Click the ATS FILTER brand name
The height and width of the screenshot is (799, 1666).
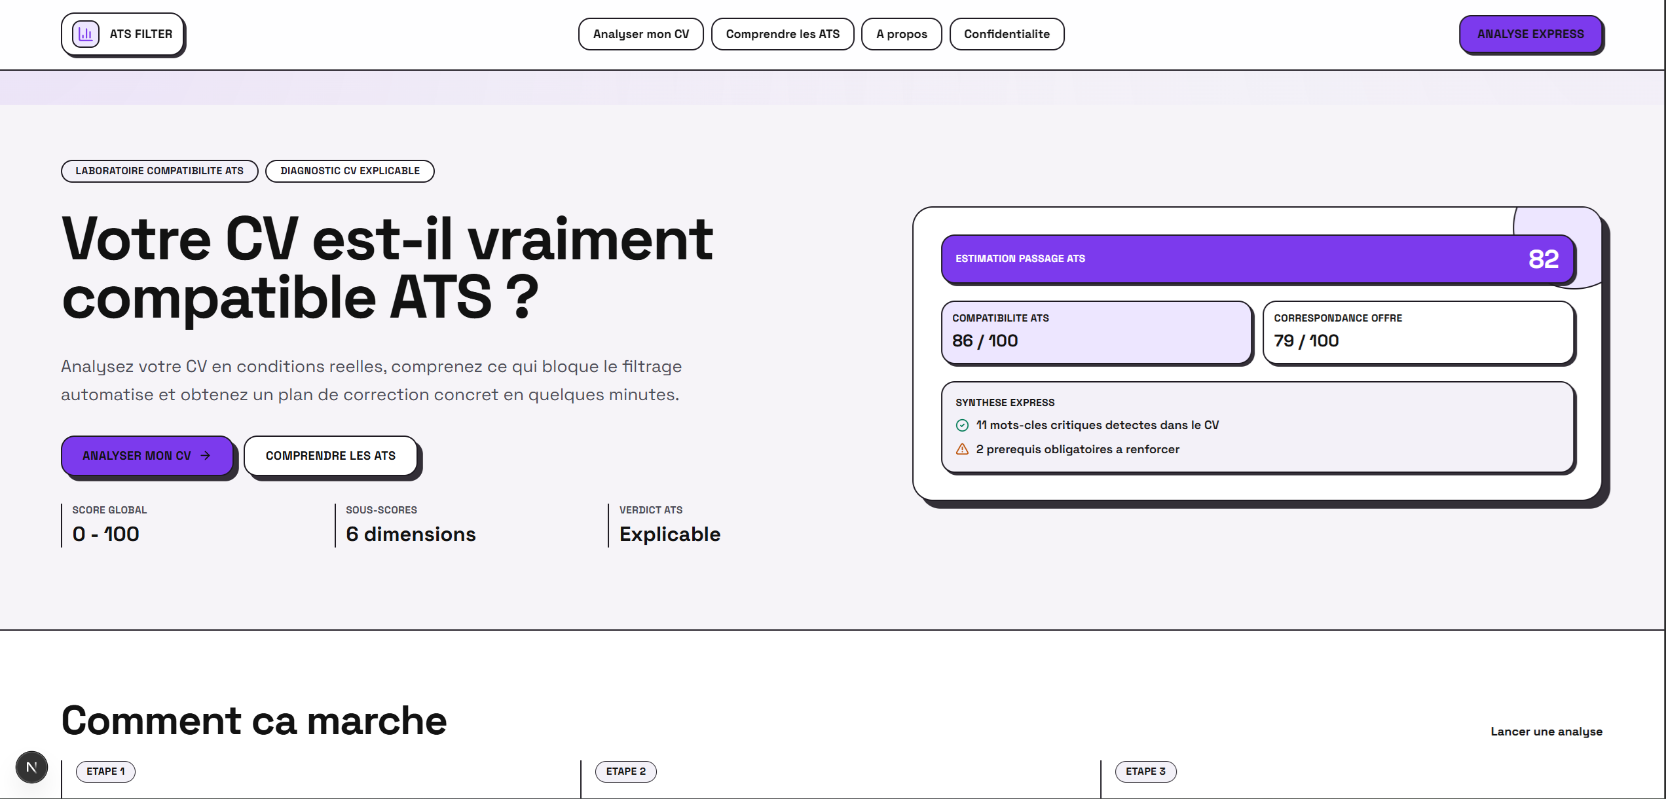click(141, 34)
